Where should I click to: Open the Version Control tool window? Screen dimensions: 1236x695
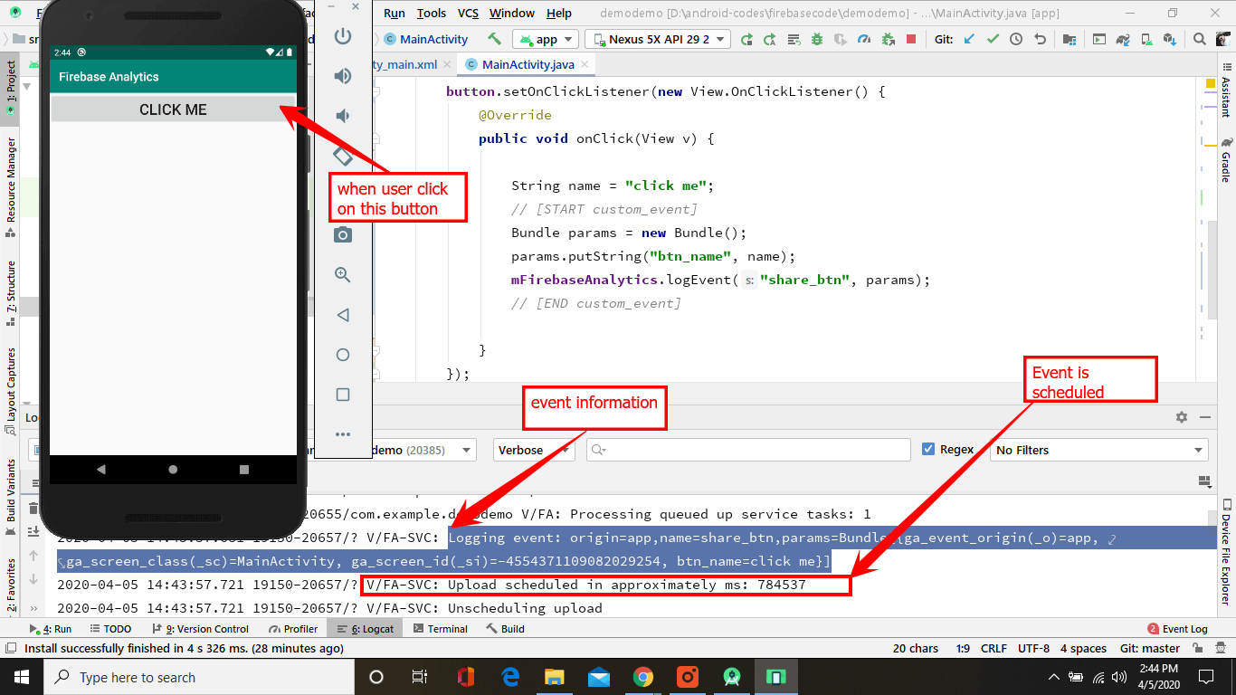coord(199,629)
